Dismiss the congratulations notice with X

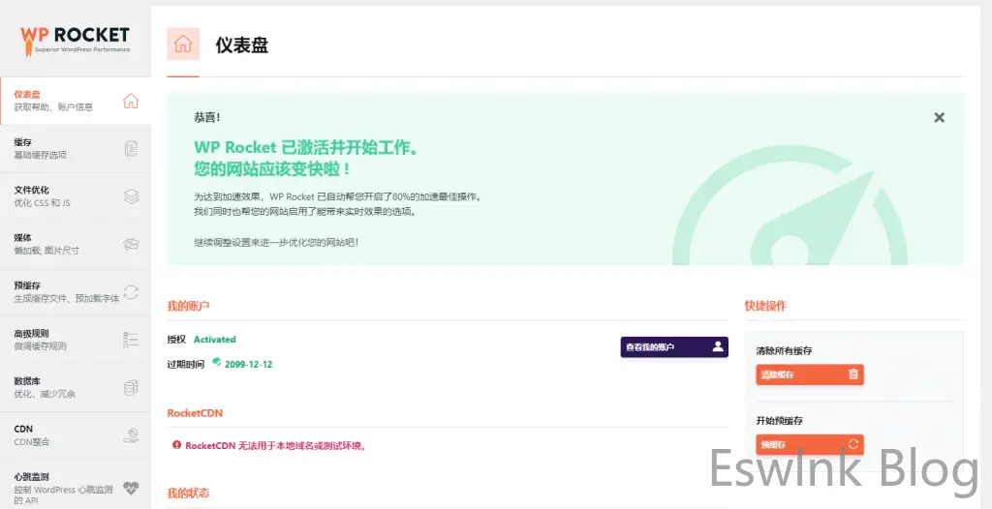point(939,117)
